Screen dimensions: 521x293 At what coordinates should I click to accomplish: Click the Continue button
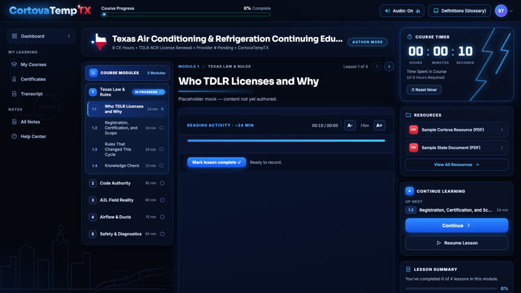[x=457, y=225]
